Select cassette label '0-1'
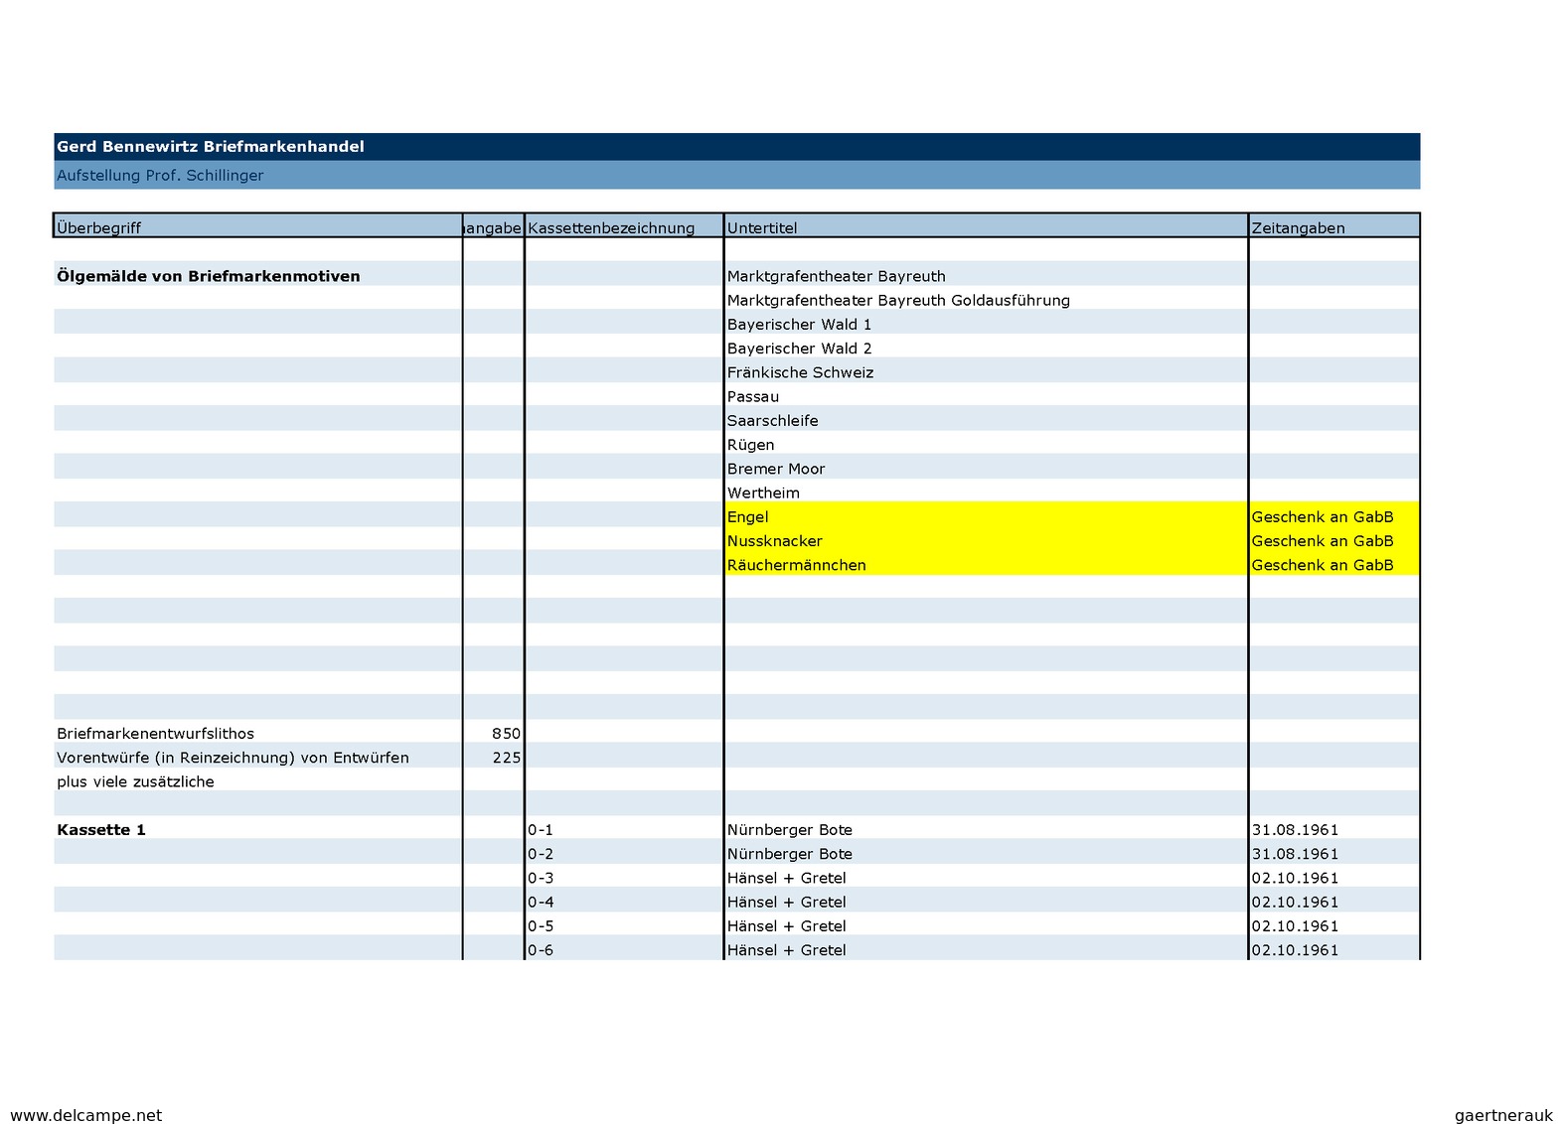1565x1124 pixels. (x=541, y=830)
